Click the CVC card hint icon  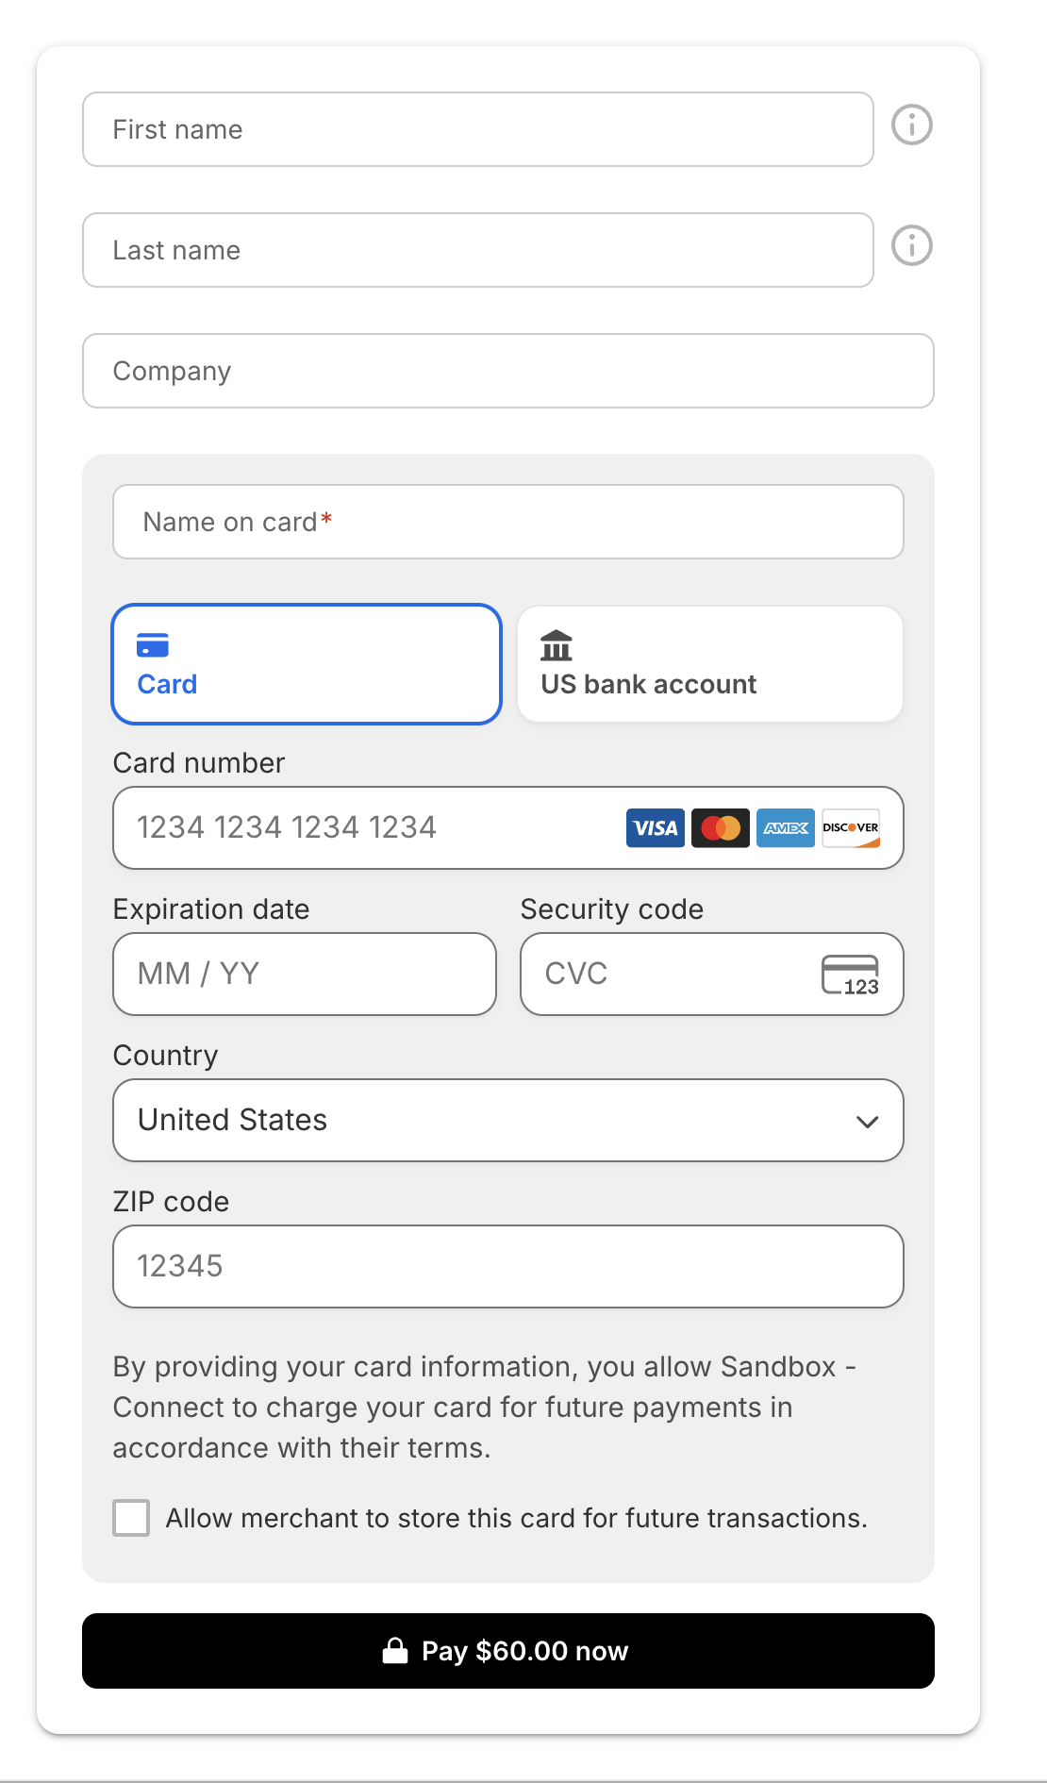[x=850, y=975]
